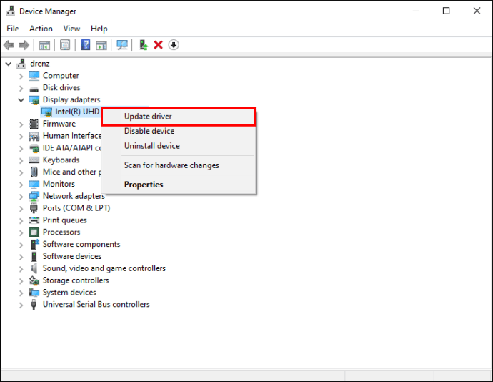This screenshot has height=382, width=493.
Task: Click the Keyboards category icon
Action: (x=34, y=160)
